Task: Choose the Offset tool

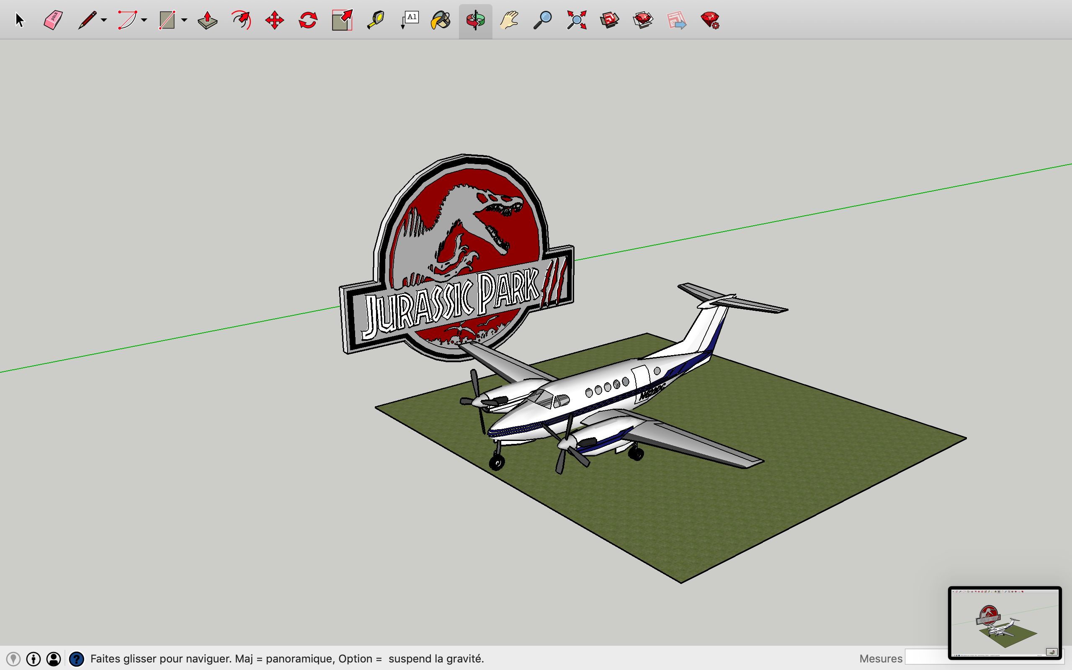Action: click(x=242, y=21)
